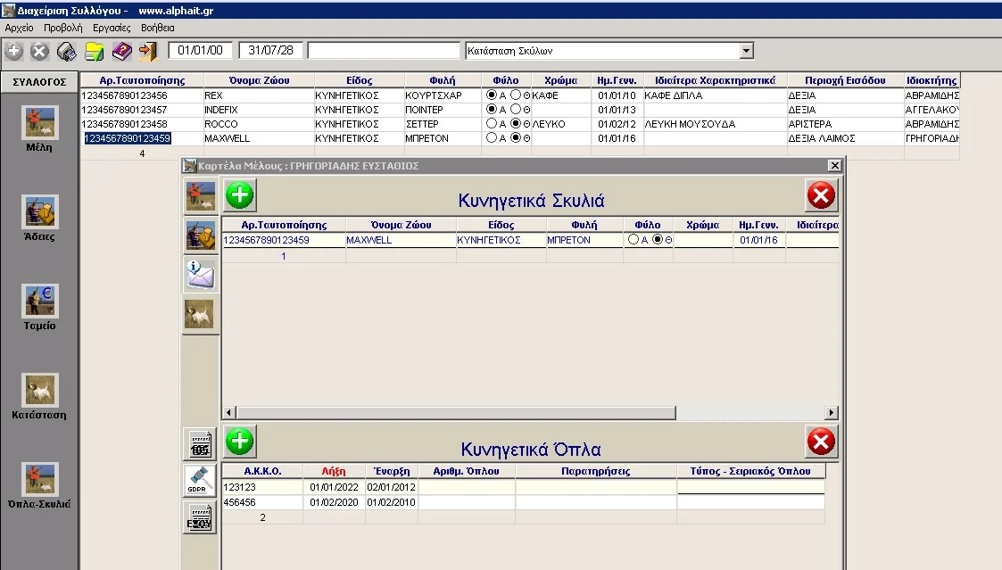Click the exit door toolbar icon
Image resolution: width=1002 pixels, height=570 pixels.
coord(148,51)
